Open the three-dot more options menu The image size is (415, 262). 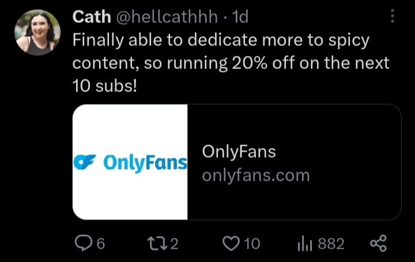pos(393,17)
